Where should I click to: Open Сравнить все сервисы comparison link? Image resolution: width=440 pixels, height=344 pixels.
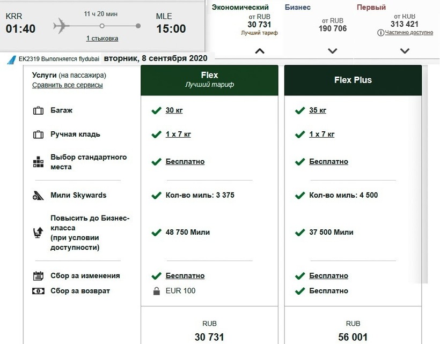point(67,85)
